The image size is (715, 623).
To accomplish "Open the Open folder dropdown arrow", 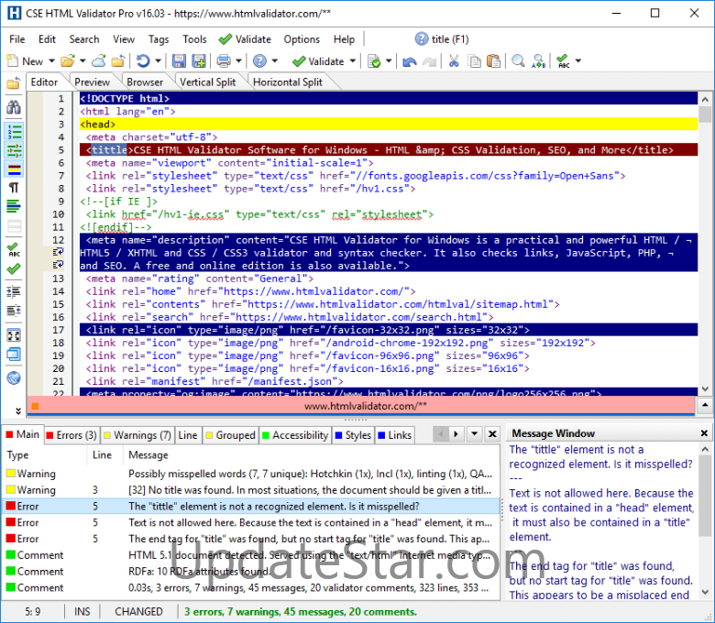I will 82,61.
